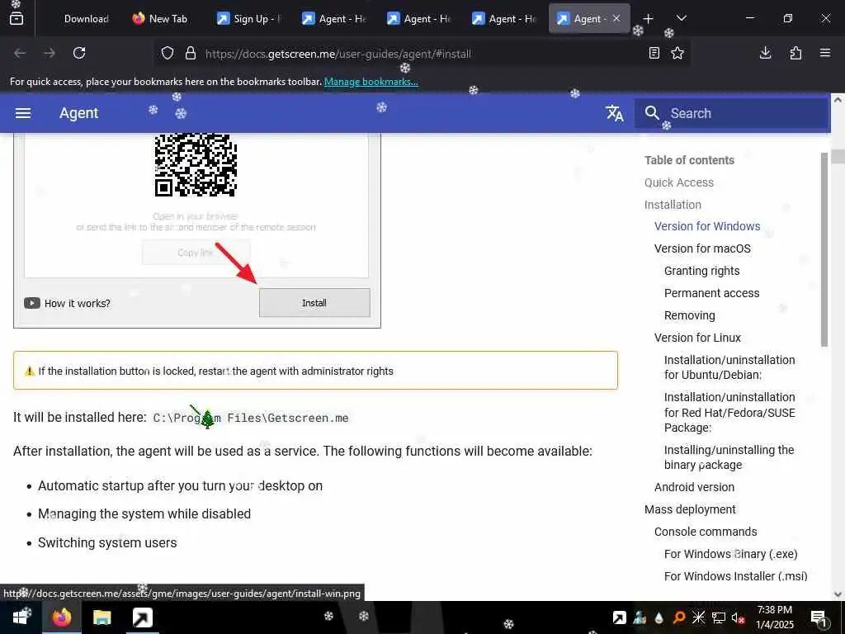Click the search magnifier in docs header
This screenshot has width=845, height=634.
[652, 112]
